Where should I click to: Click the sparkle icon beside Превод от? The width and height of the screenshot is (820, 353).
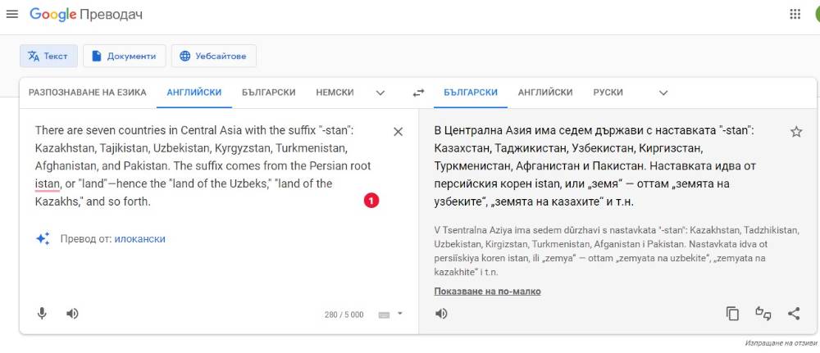click(x=43, y=238)
